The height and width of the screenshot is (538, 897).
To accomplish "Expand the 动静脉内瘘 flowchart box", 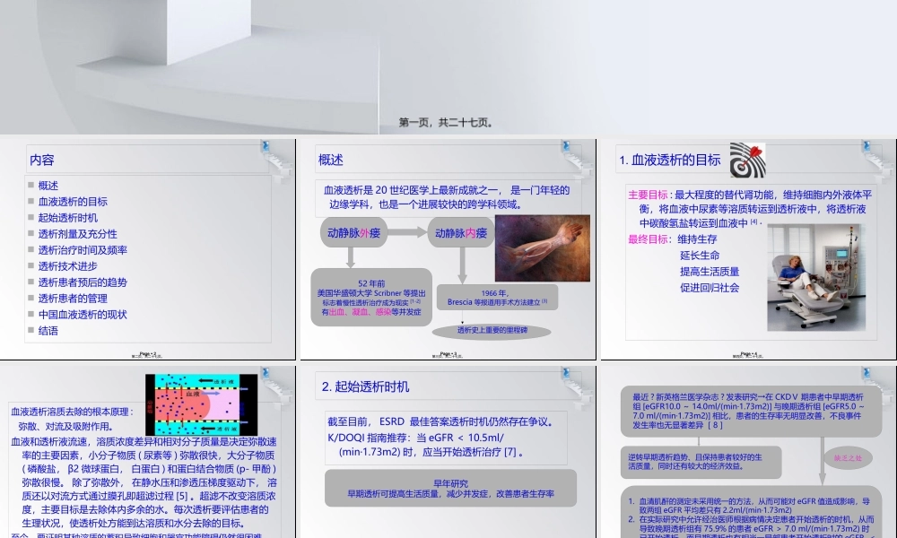I will click(459, 231).
